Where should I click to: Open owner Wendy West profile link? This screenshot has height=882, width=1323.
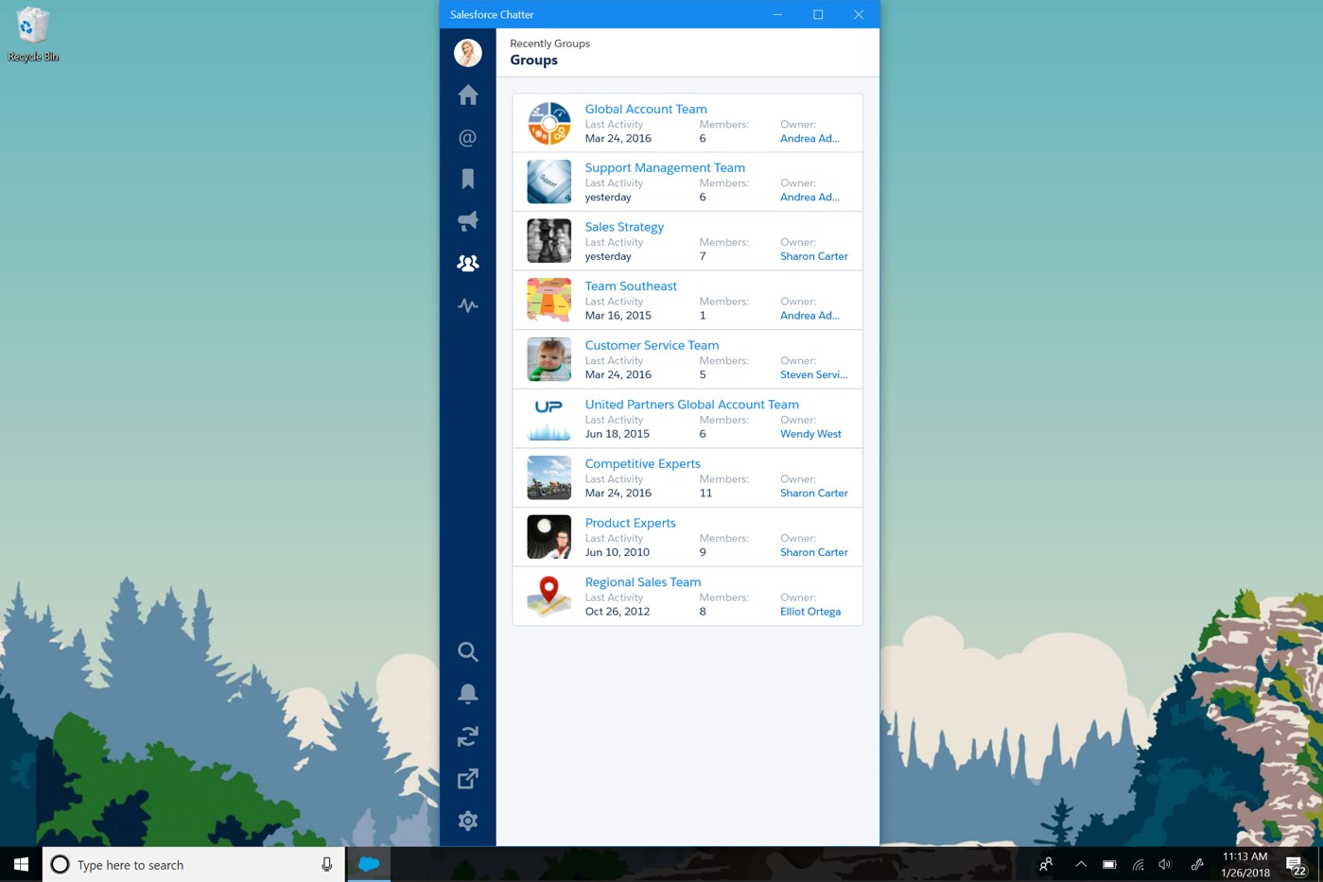pos(810,434)
